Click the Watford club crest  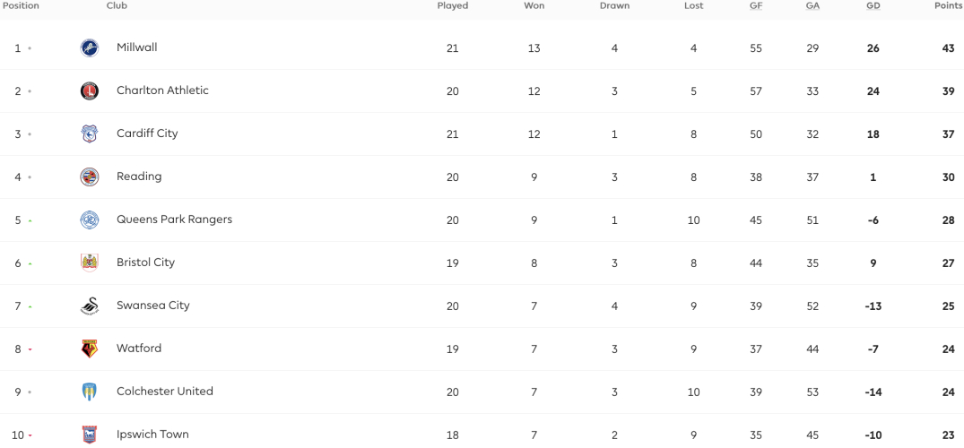(90, 349)
